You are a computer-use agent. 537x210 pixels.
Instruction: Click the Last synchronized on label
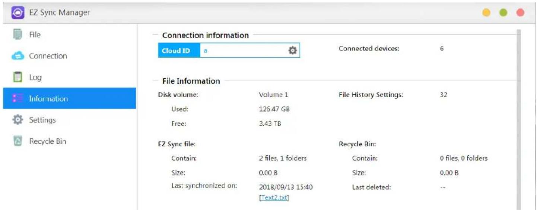(204, 185)
